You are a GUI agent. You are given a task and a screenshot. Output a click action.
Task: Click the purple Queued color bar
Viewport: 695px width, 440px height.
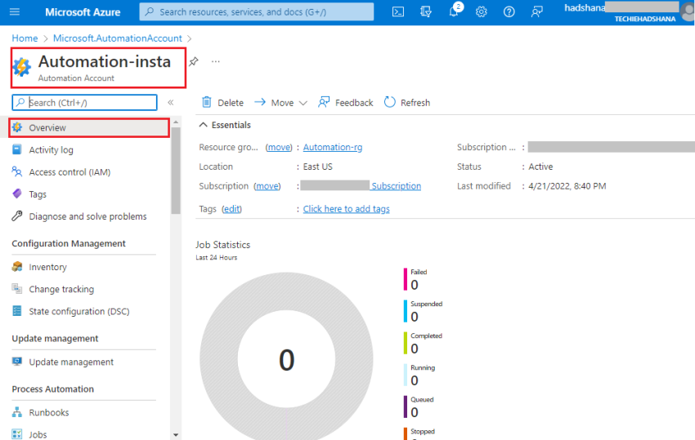[405, 407]
